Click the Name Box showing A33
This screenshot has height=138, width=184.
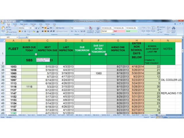[x=9, y=37]
